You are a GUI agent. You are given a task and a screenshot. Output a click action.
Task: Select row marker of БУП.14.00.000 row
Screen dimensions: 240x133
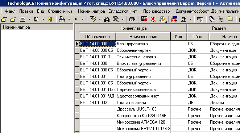(77, 44)
